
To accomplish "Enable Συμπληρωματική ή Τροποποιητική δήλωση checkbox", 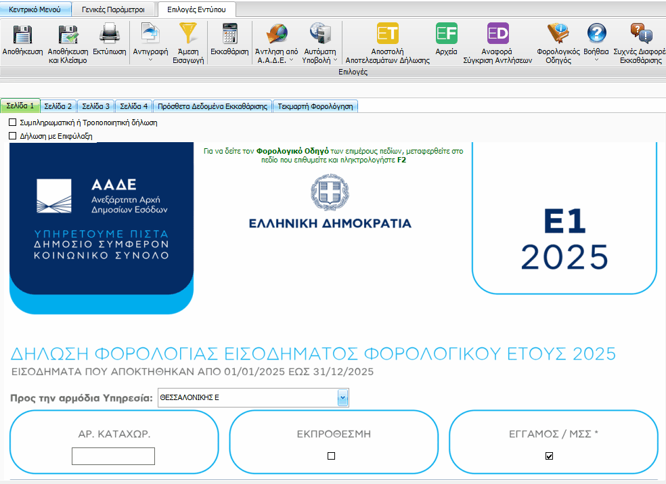I will 12,123.
